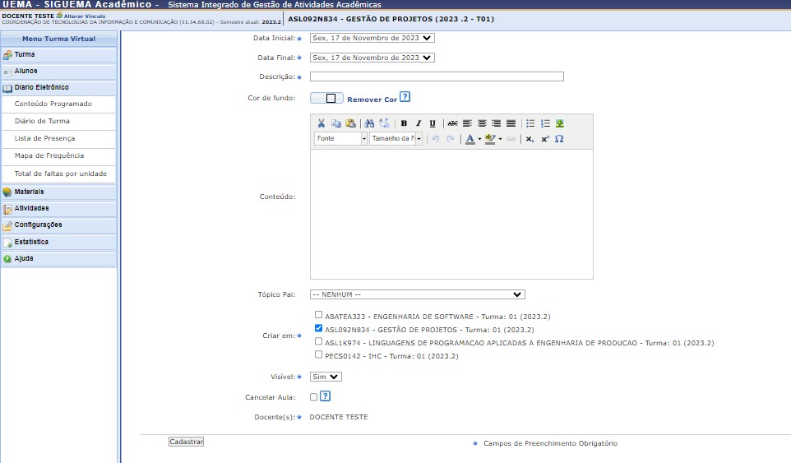Apply superscript formatting
Screen dimensions: 791x463
click(x=544, y=139)
